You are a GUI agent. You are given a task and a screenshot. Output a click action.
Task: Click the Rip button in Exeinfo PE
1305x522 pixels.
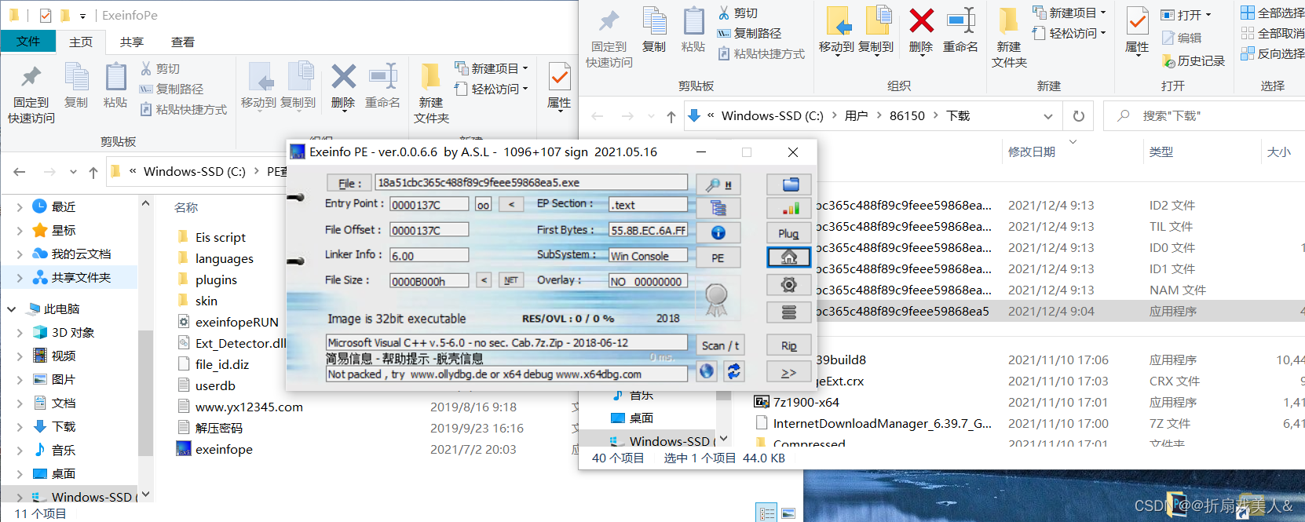(789, 345)
